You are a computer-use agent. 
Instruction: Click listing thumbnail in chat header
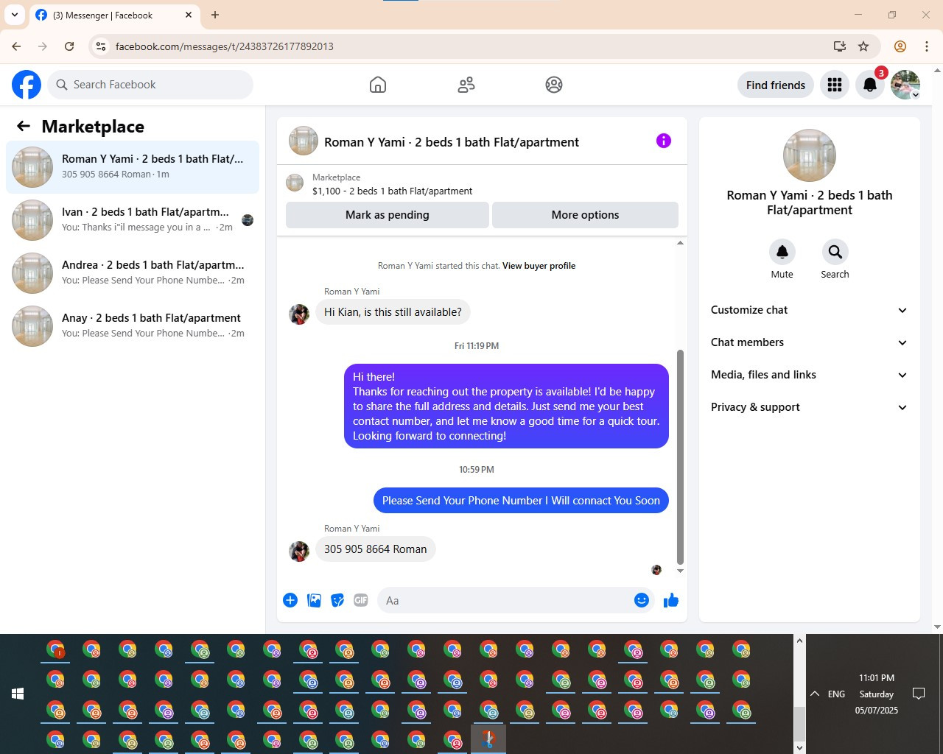pyautogui.click(x=304, y=141)
